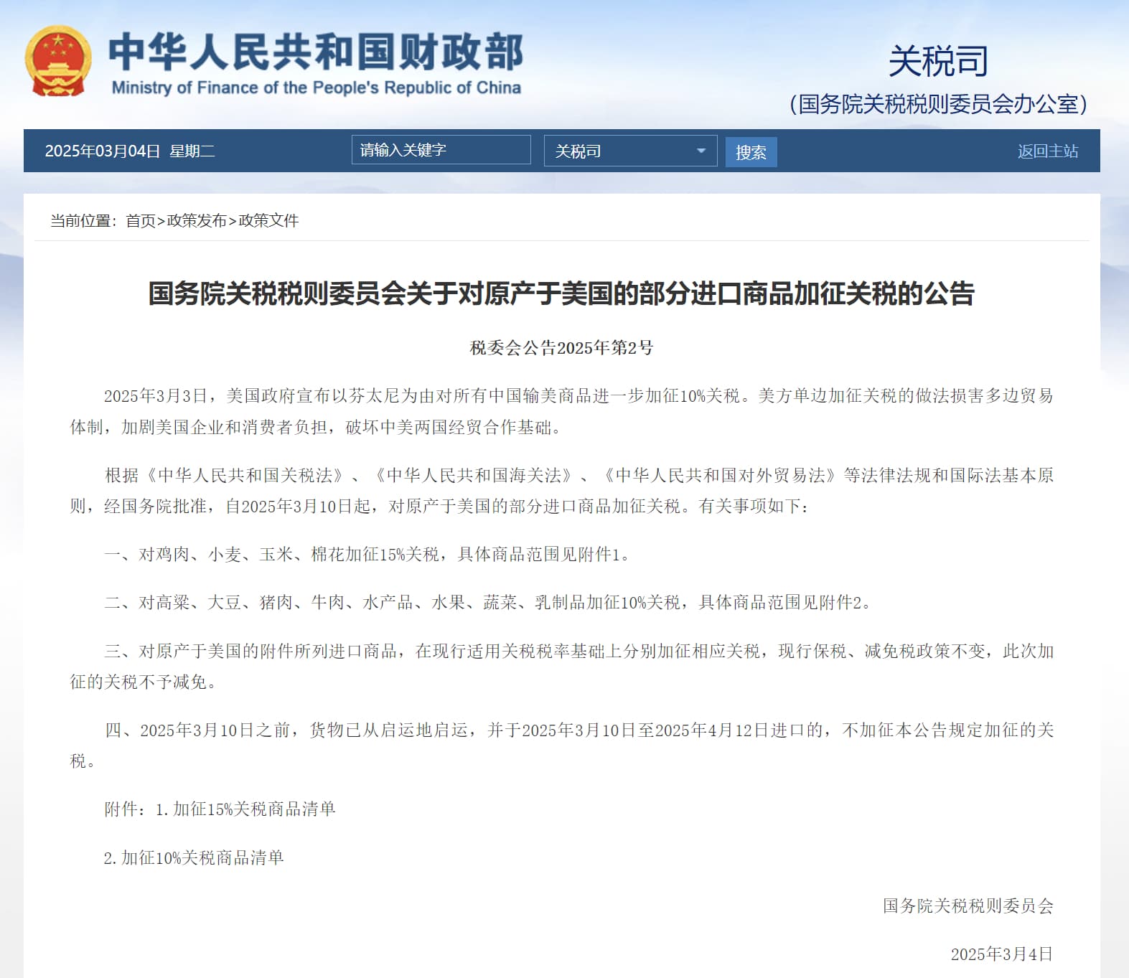Click the 搜索 search button
The image size is (1129, 978).
click(751, 152)
